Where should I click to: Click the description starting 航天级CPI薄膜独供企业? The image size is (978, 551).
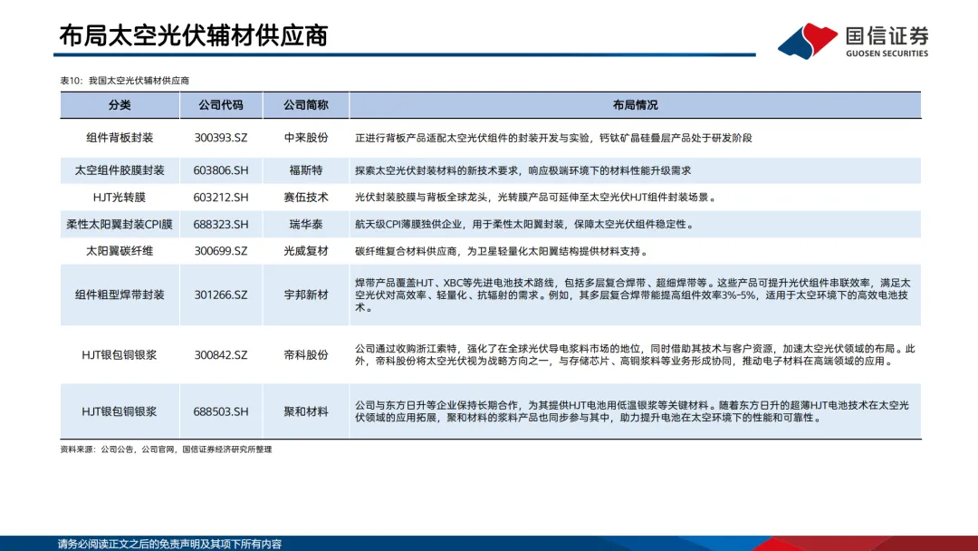click(x=524, y=224)
